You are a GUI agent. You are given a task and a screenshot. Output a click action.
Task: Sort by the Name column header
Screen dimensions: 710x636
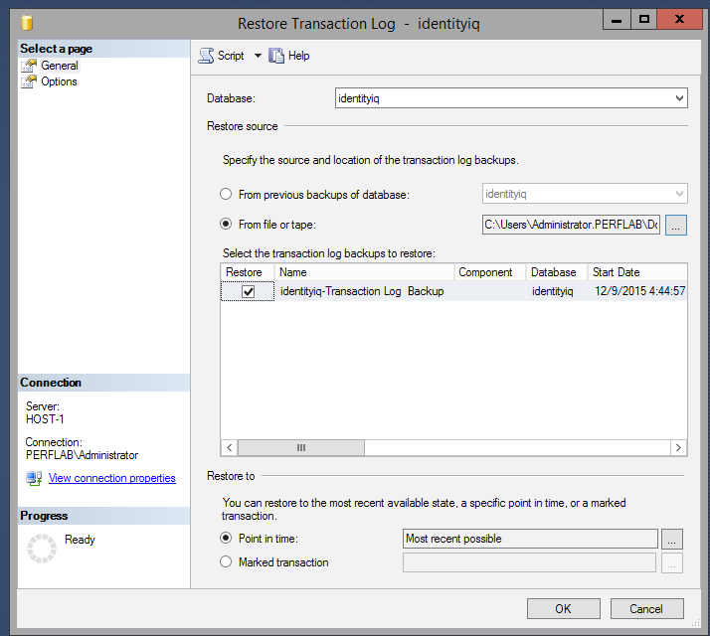(x=364, y=272)
